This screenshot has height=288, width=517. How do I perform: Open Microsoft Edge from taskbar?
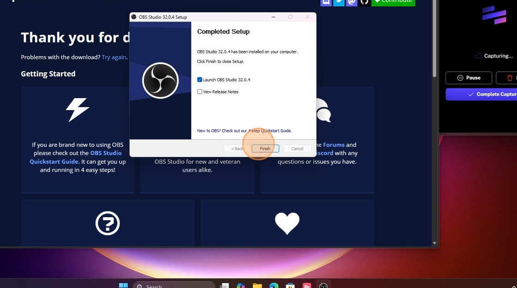274,285
